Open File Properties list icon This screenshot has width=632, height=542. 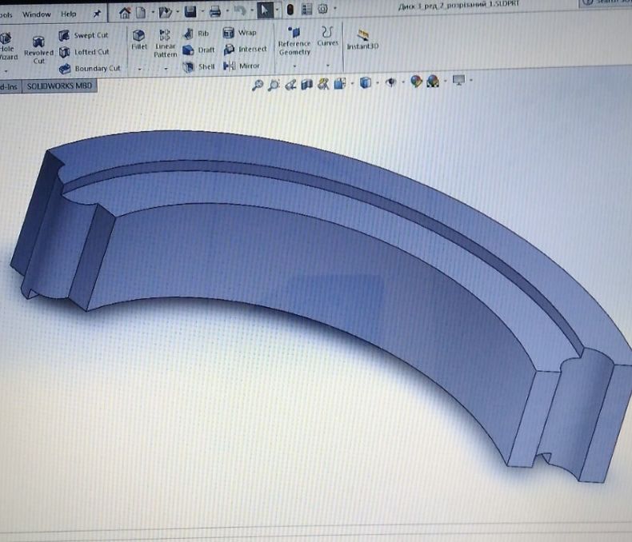[x=306, y=10]
